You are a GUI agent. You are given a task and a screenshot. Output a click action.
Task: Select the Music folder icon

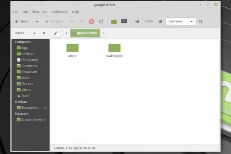[72, 47]
